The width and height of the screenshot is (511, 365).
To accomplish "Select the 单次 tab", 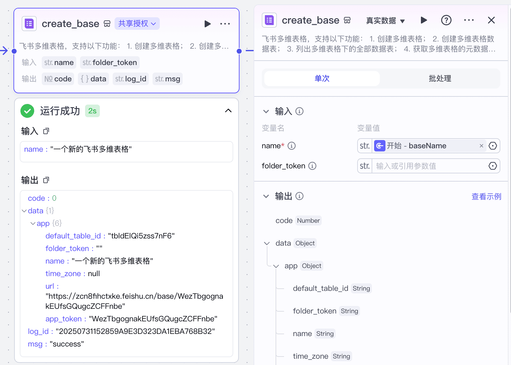I will coord(321,79).
